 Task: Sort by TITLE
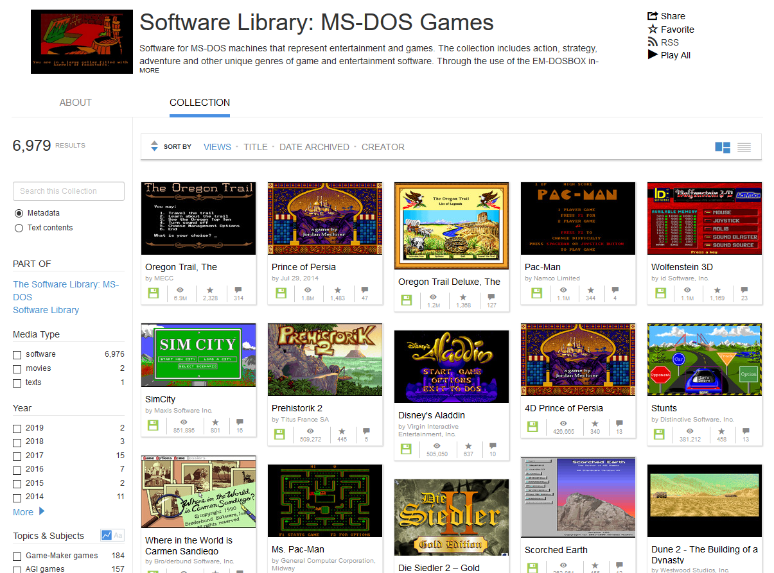[256, 147]
